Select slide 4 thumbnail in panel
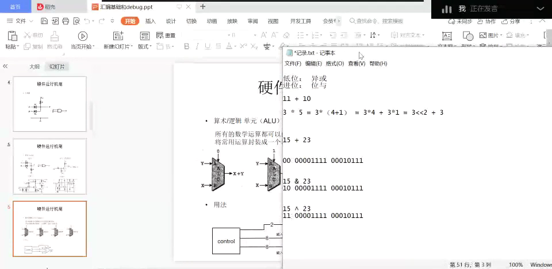The height and width of the screenshot is (269, 552). [x=49, y=104]
